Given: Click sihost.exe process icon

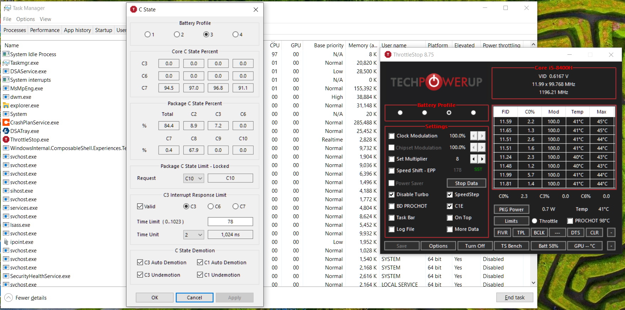Looking at the screenshot, I should pyautogui.click(x=6, y=191).
